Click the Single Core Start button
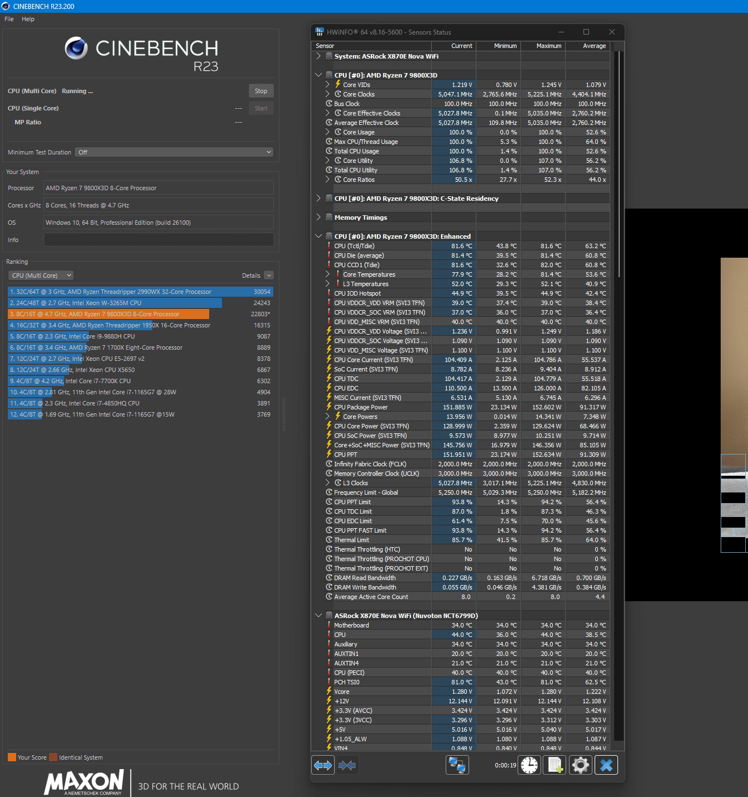This screenshot has height=797, width=748. [261, 108]
